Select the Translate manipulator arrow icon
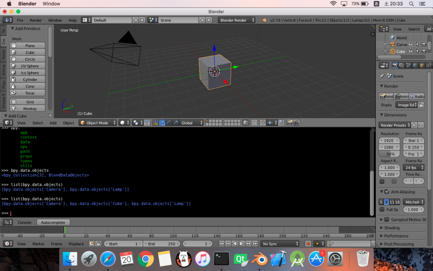Viewport: 433px width, 271px height. tap(162, 123)
